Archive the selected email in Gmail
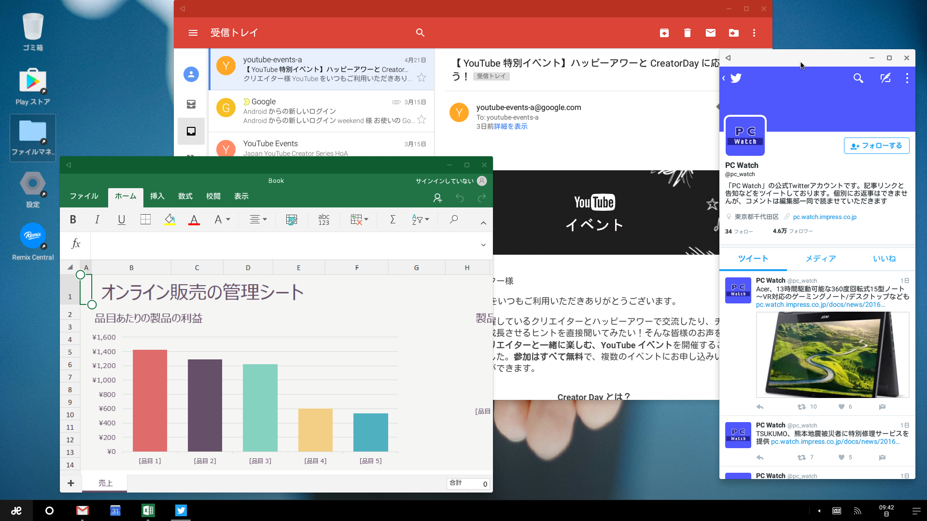The height and width of the screenshot is (521, 927). click(x=664, y=33)
